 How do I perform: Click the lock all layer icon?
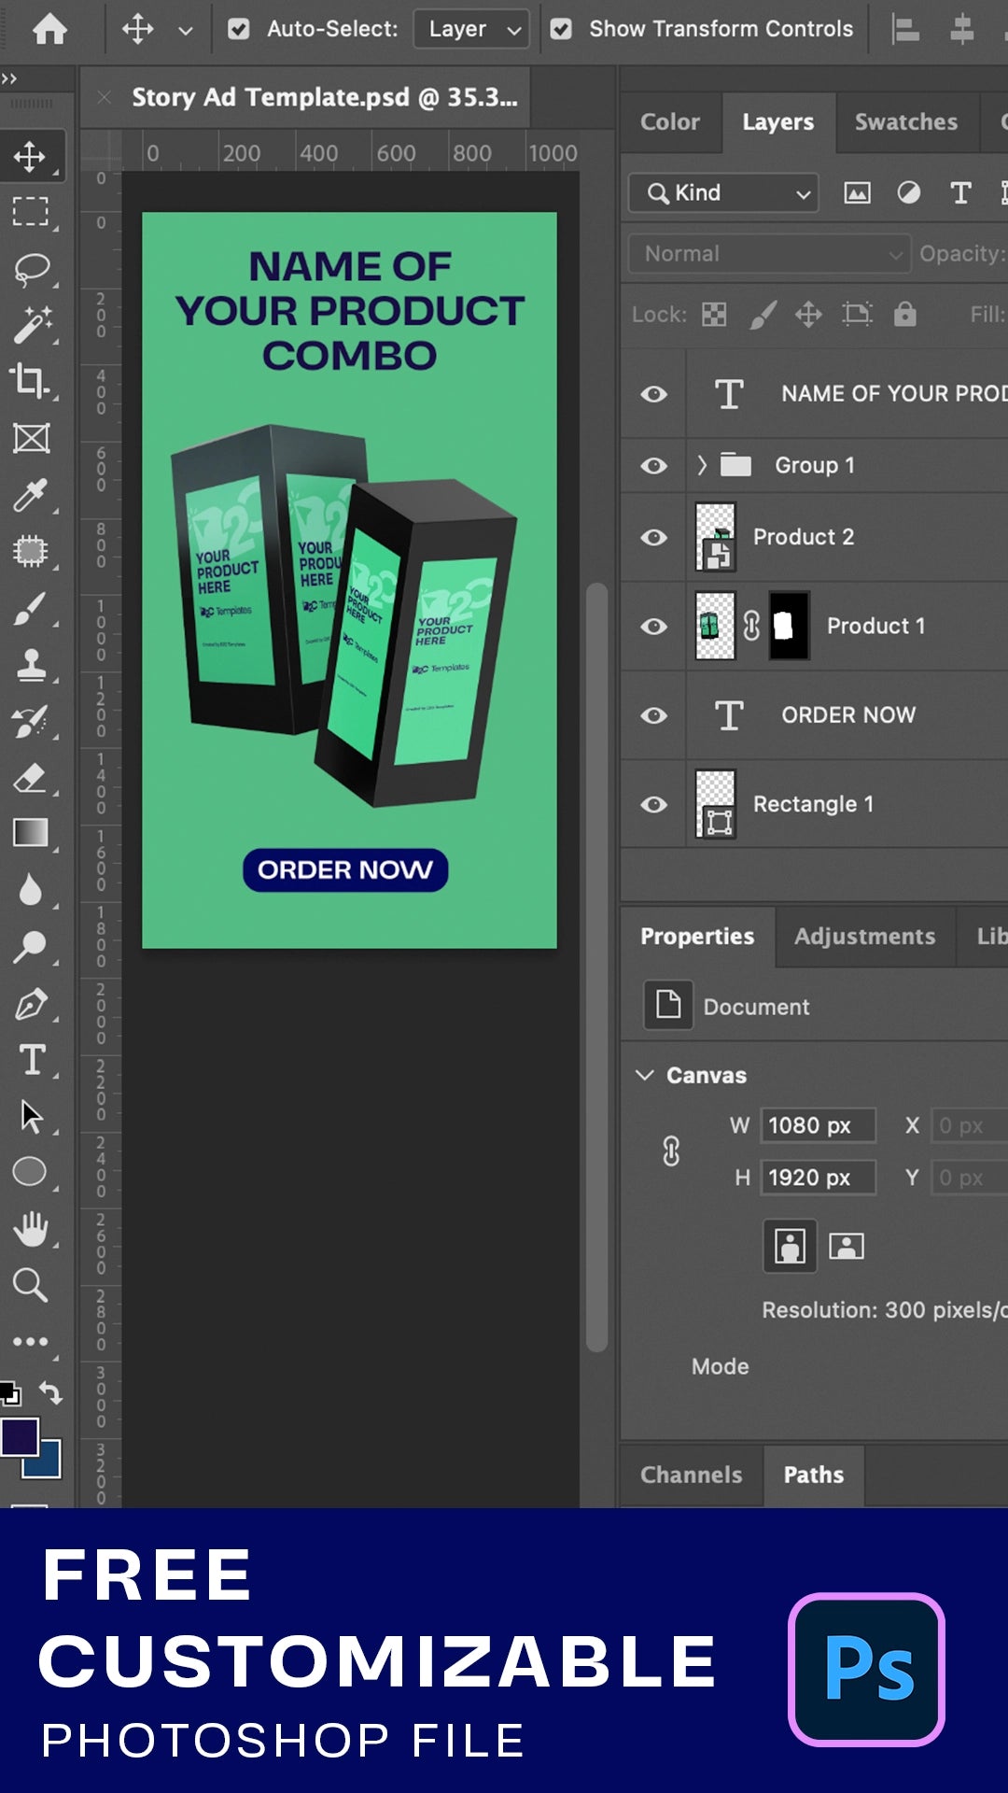pos(904,315)
